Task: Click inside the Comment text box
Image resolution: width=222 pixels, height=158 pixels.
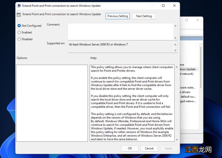Action: 121,32
